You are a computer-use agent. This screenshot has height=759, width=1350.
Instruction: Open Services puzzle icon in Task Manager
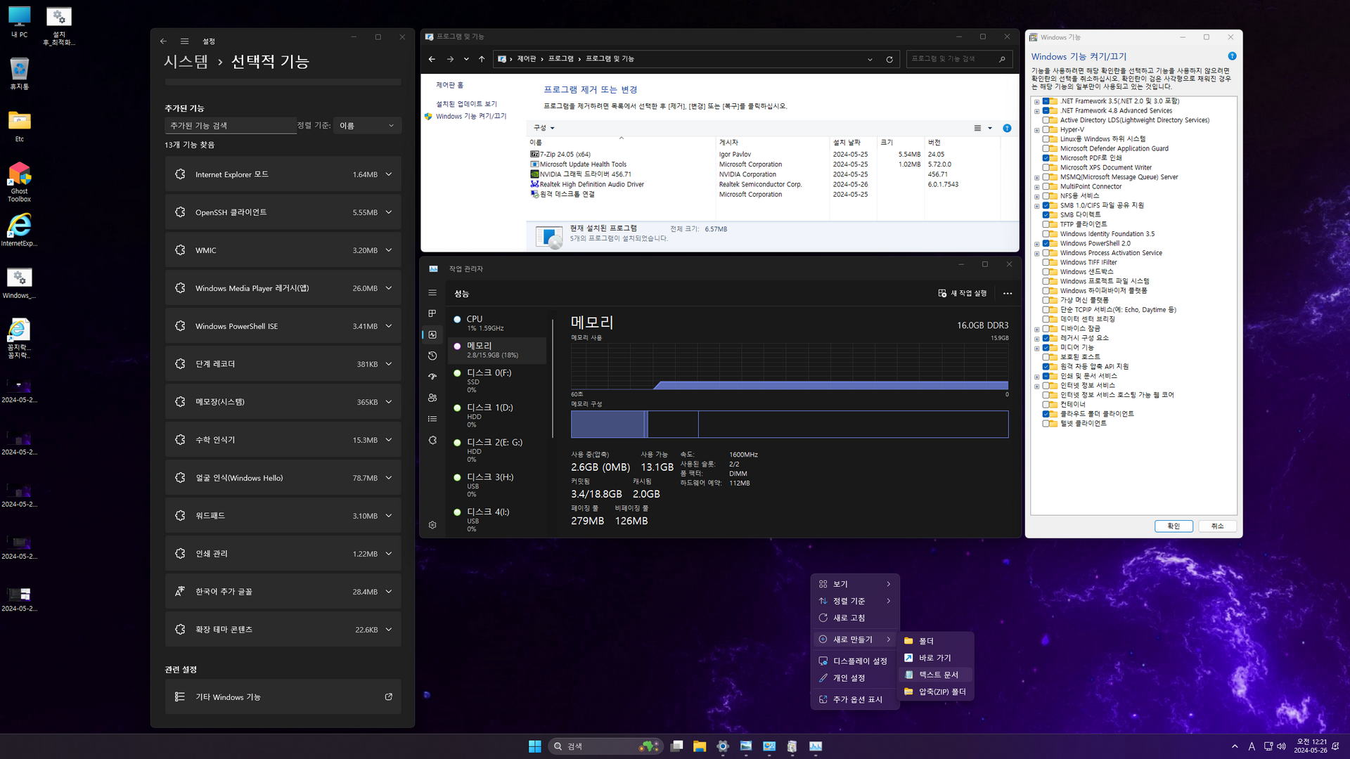click(x=432, y=440)
